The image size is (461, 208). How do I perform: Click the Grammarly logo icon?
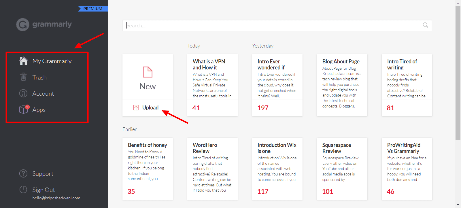(22, 24)
